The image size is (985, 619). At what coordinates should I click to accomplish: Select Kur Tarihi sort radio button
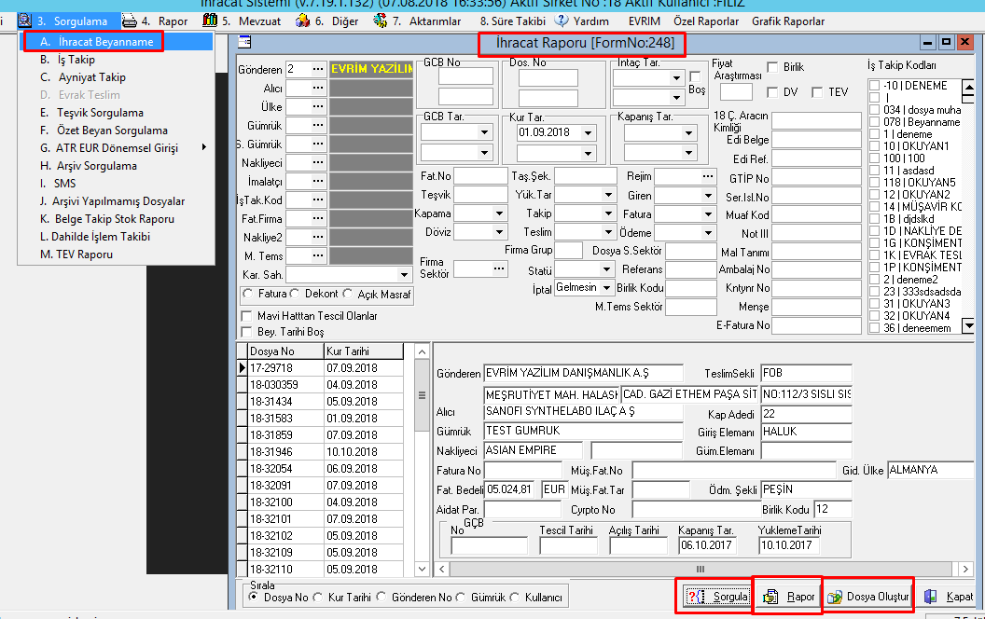pyautogui.click(x=318, y=597)
